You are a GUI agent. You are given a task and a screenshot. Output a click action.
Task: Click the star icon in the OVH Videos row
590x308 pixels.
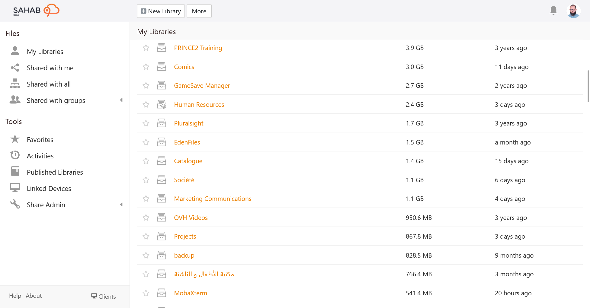[x=146, y=218]
